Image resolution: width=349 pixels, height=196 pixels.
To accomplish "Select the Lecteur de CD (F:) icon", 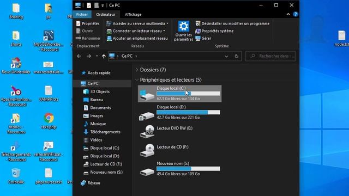I will pos(147,150).
